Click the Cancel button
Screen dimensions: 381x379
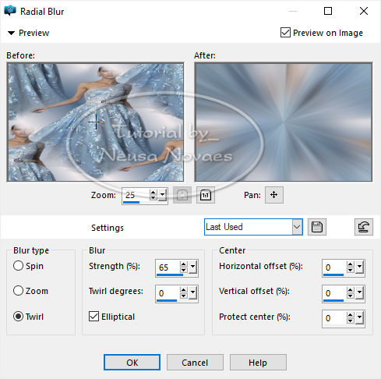click(195, 363)
